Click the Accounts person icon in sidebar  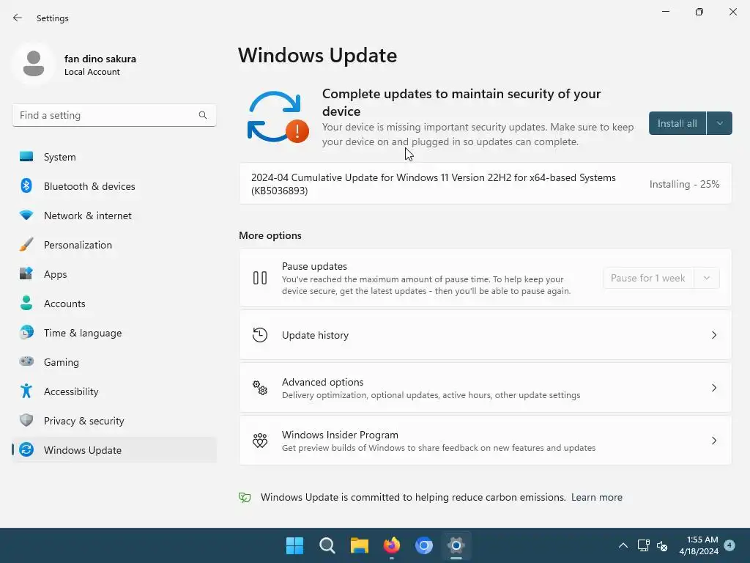26,303
